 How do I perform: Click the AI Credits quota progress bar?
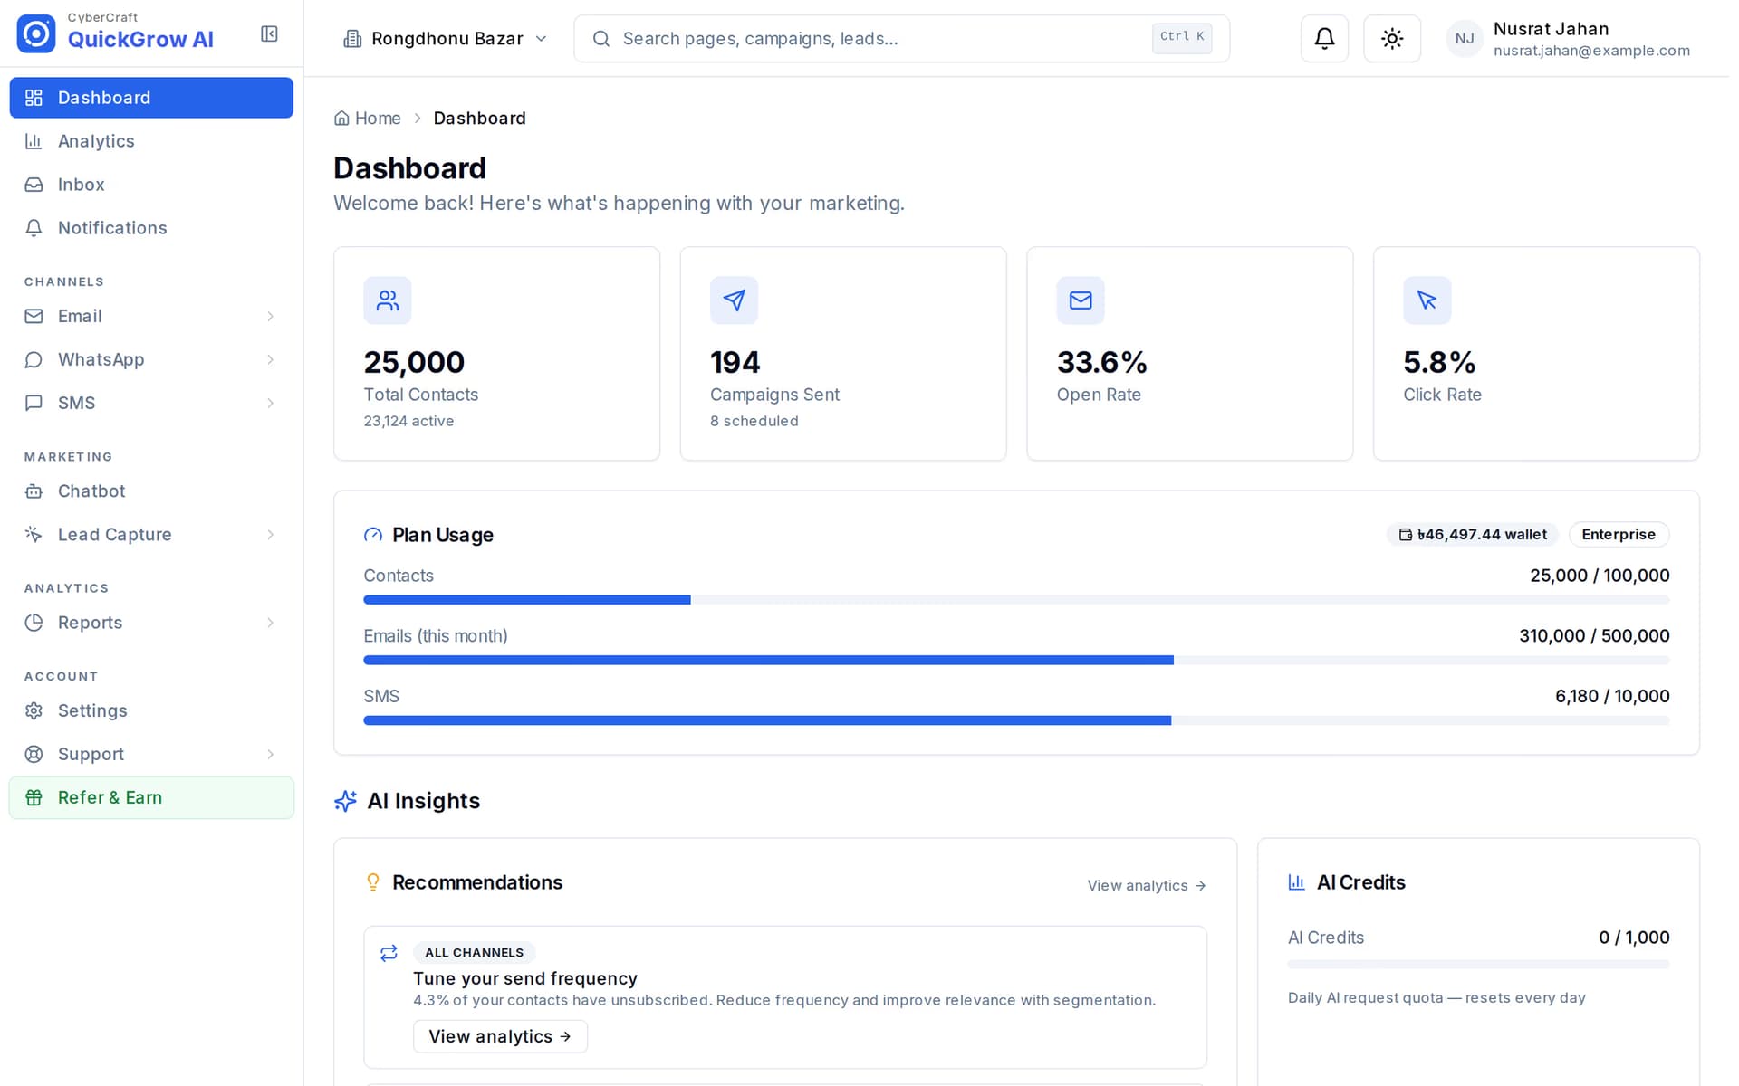[x=1478, y=966]
